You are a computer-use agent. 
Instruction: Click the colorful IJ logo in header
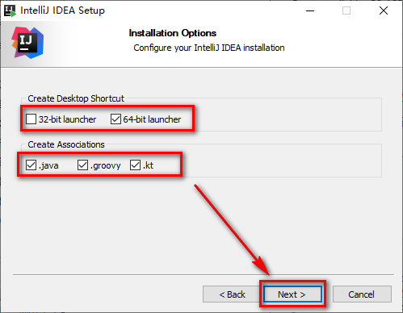(x=27, y=43)
